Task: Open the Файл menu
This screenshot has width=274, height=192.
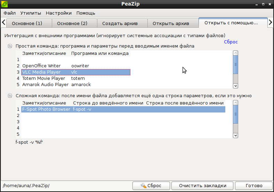Action: click(10, 13)
